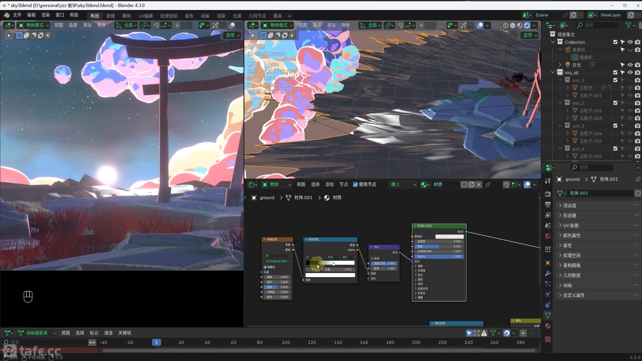Open the 槽 1 material slot dropdown
Screen dimensions: 642x361
[x=403, y=185]
